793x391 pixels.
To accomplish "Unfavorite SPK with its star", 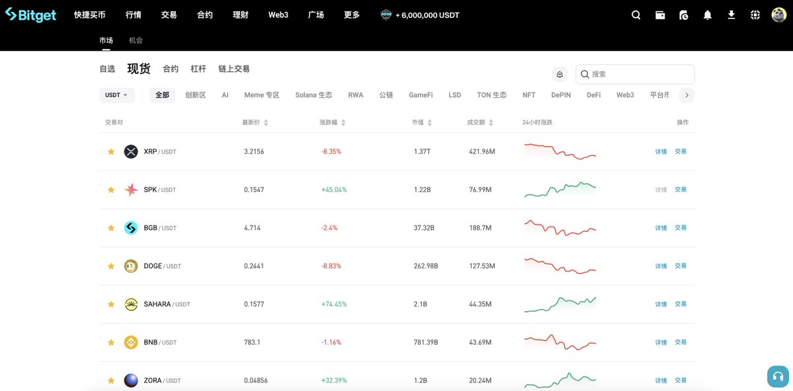I will coord(111,190).
